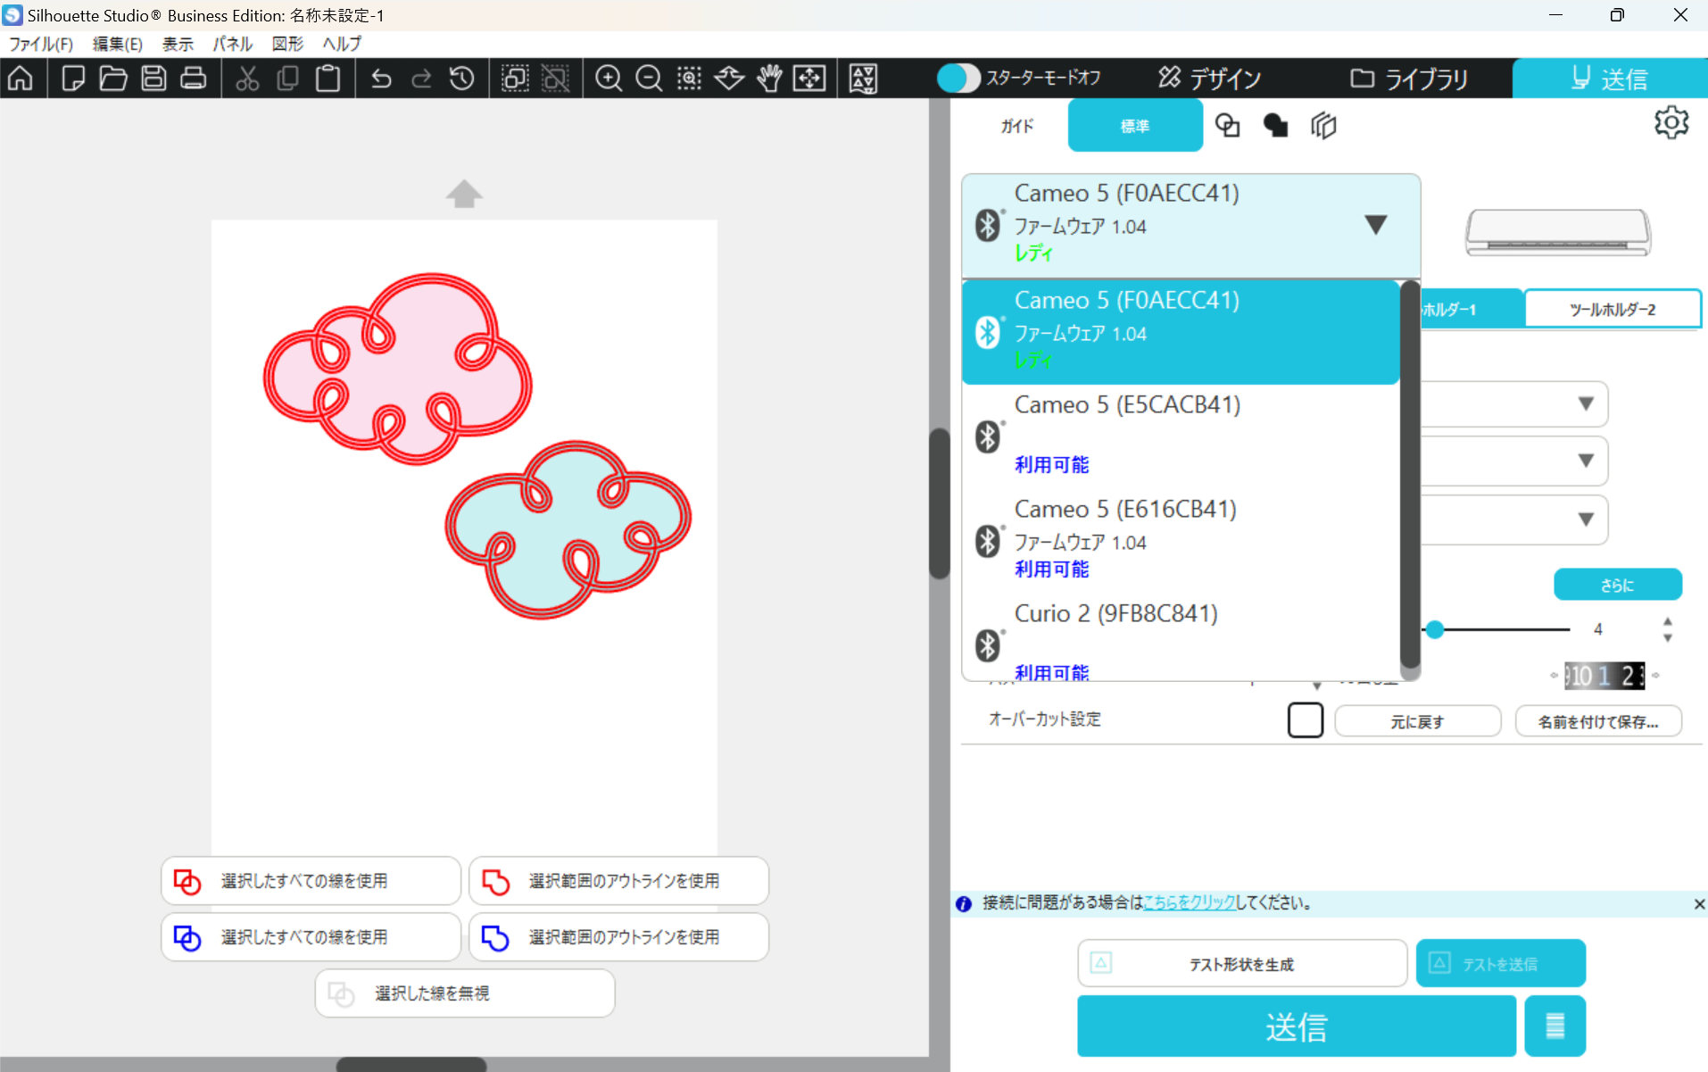Screen dimensions: 1708x1072
Task: Click テストを送信 button
Action: pos(1500,964)
